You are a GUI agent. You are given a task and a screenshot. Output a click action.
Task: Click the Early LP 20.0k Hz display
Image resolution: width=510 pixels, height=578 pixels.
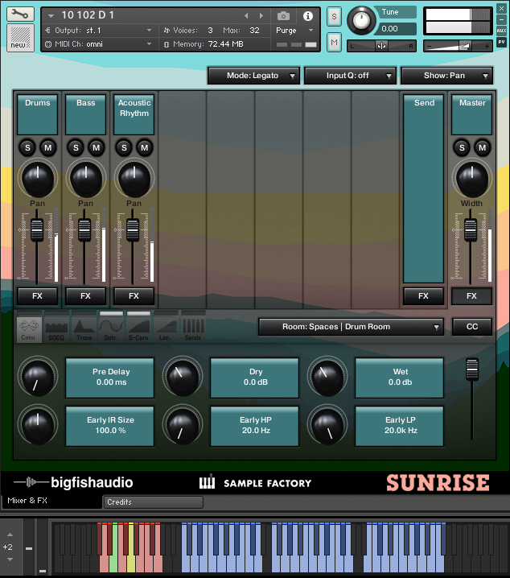[x=400, y=426]
